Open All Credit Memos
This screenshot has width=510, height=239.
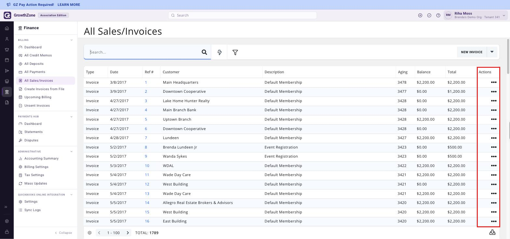tap(38, 55)
